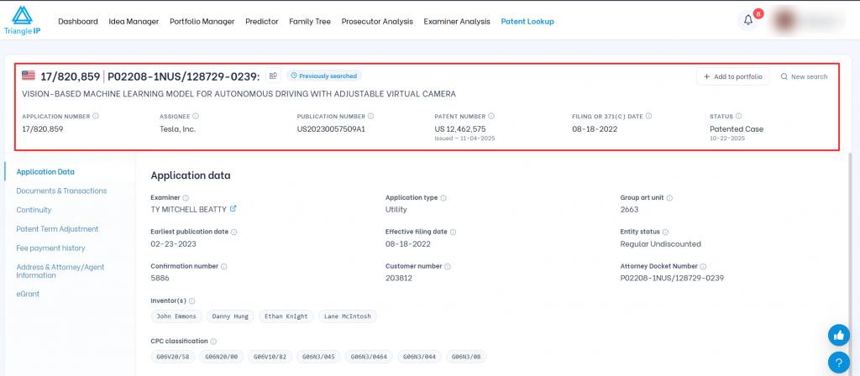Click Add to portfolio button
Screen dimensions: 860x376
(x=732, y=76)
